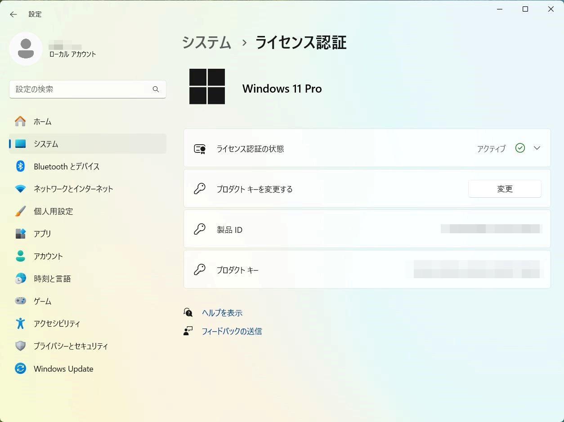This screenshot has width=564, height=422.
Task: Click the Windows Update sync icon
Action: 20,369
